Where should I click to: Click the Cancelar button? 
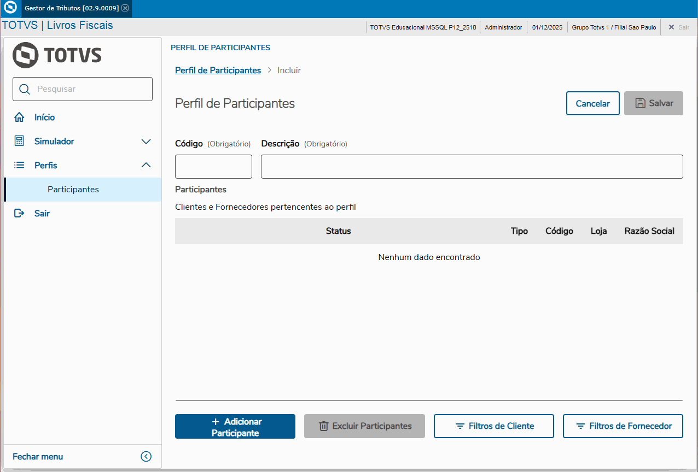click(593, 103)
